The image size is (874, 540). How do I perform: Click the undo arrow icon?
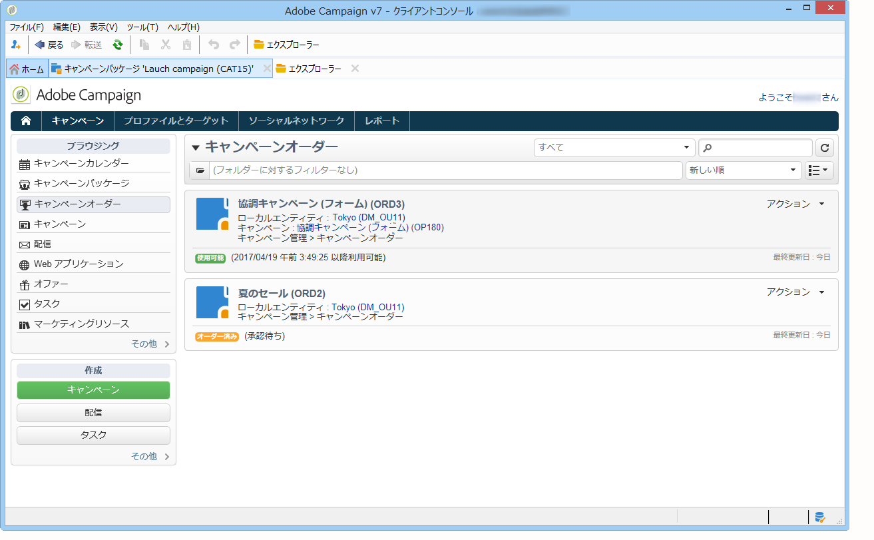pyautogui.click(x=214, y=45)
